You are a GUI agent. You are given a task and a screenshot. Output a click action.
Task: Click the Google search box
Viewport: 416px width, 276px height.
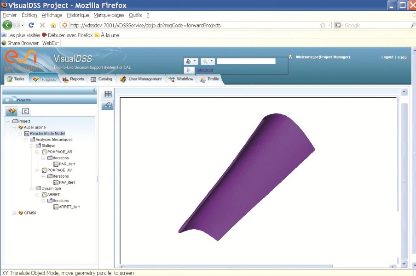pos(377,25)
